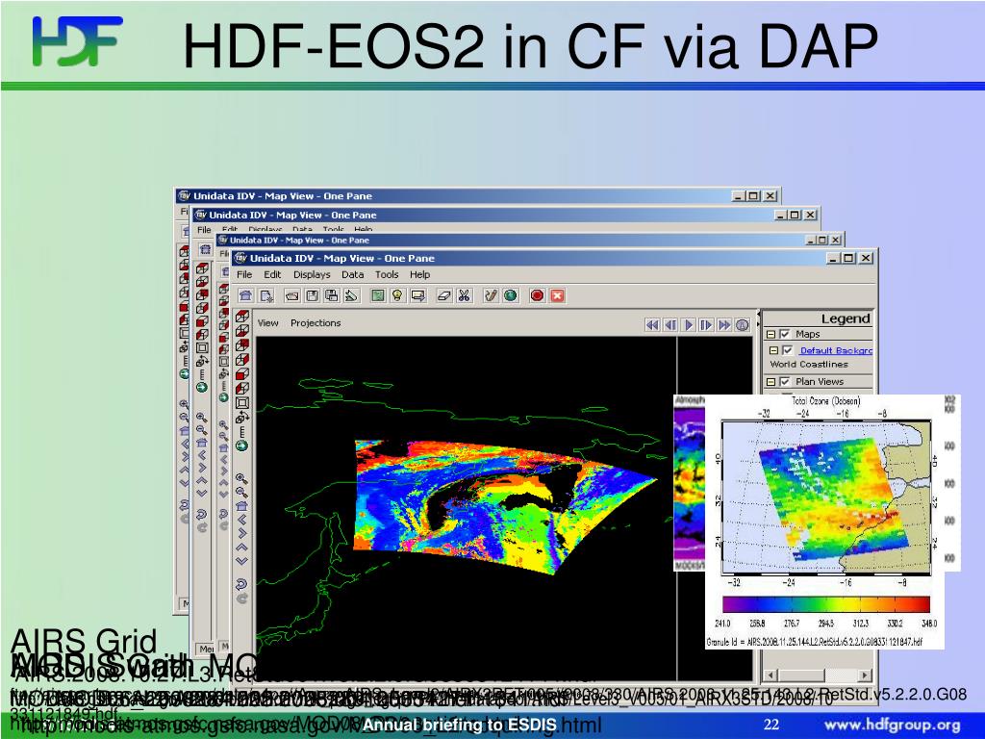This screenshot has height=739, width=985.
Task: Click the topmost viewpoint cube in front window sidebar
Action: coord(241,316)
